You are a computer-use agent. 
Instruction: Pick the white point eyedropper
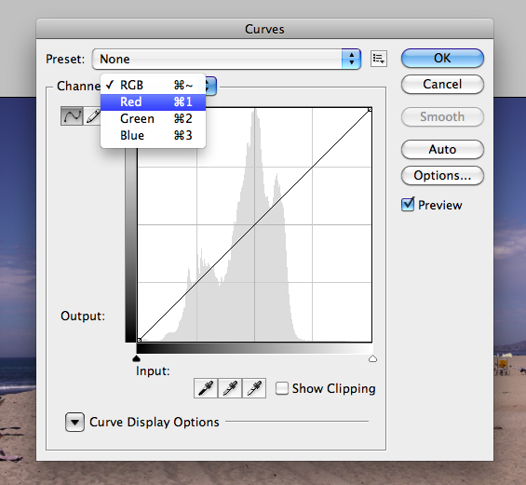(x=254, y=388)
